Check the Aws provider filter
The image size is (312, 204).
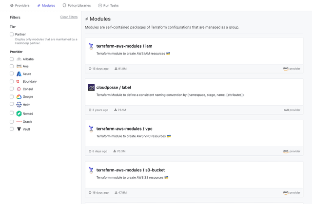tap(12, 66)
